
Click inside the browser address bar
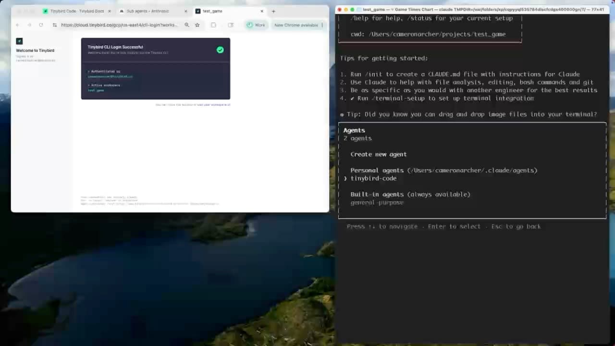click(120, 25)
